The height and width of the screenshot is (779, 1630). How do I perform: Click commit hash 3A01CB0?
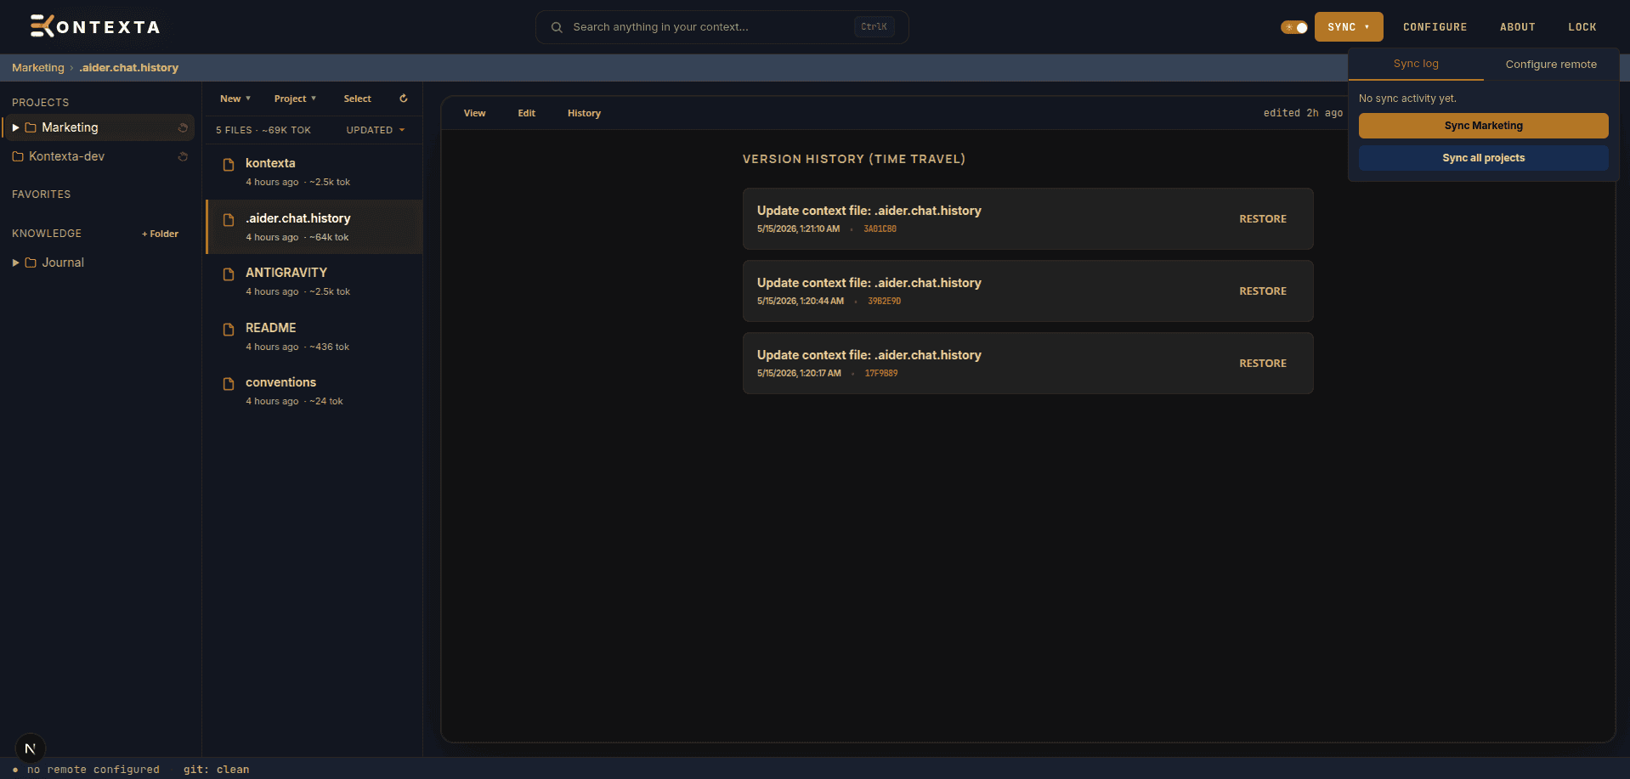coord(880,229)
